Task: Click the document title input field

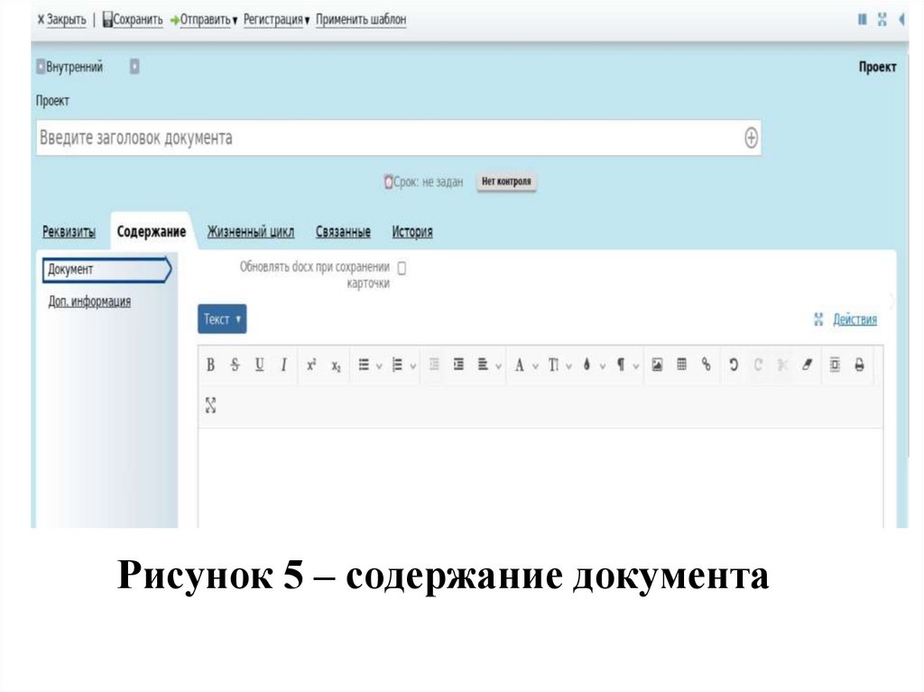Action: [399, 138]
